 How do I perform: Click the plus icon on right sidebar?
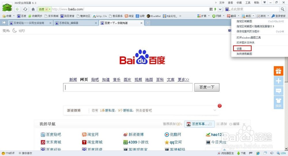tap(278, 81)
